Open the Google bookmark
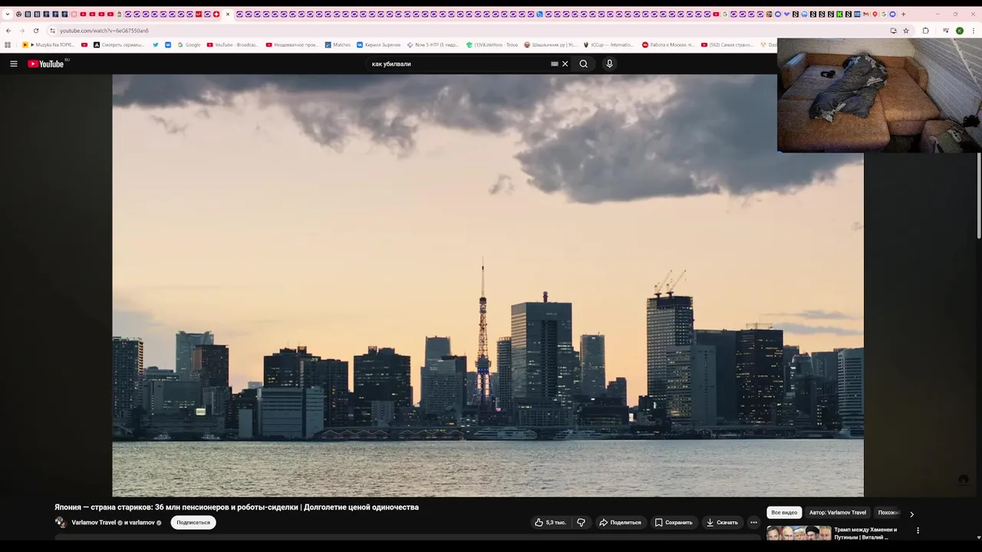The image size is (982, 552). [x=189, y=44]
